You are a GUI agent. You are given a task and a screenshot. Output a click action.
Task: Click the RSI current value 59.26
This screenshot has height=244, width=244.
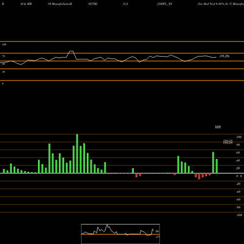(224, 56)
